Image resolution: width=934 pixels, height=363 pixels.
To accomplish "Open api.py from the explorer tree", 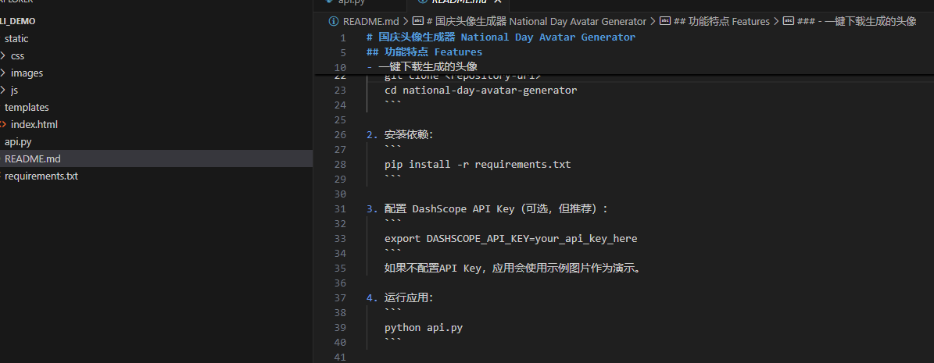I will coord(18,142).
